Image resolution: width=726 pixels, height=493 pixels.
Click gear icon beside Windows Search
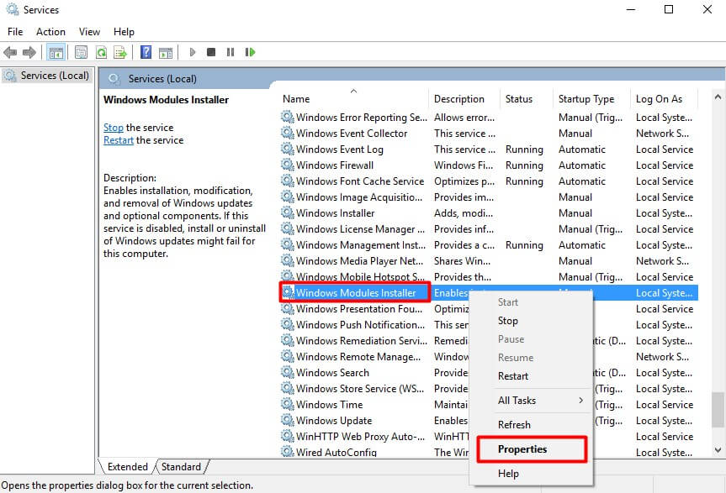[x=288, y=372]
